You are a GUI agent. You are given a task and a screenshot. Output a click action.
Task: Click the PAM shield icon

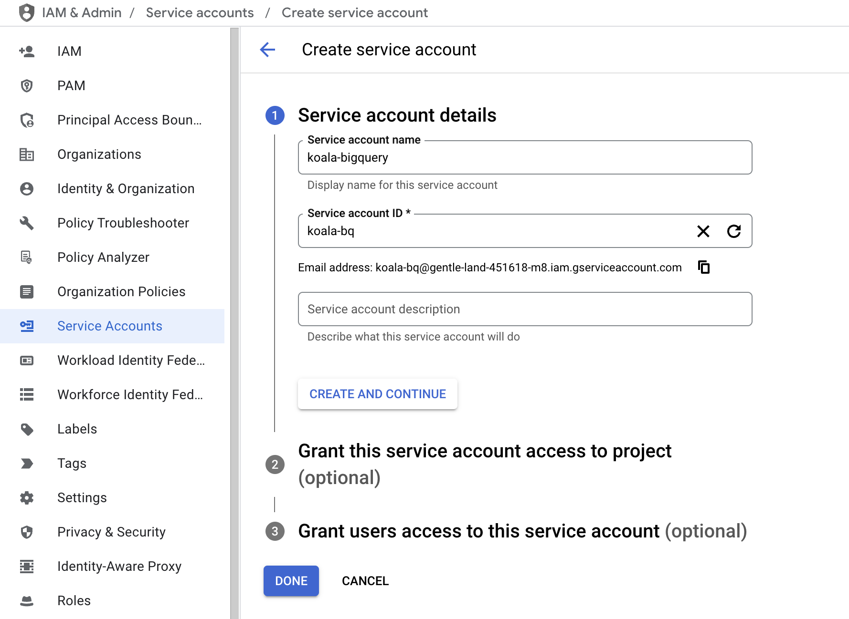point(27,86)
